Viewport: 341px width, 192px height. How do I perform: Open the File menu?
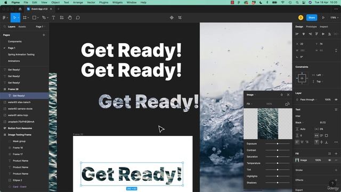point(26,2)
